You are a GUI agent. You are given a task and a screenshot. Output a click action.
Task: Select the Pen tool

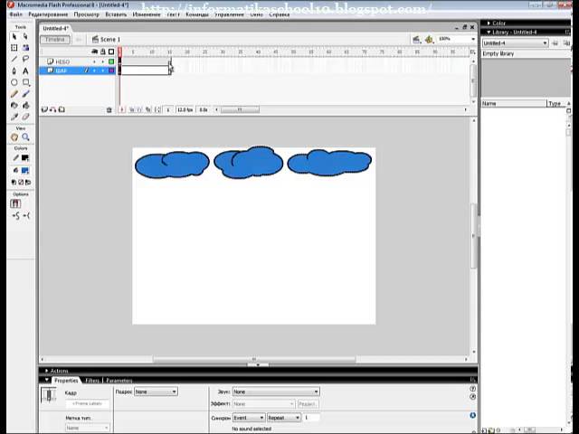14,71
